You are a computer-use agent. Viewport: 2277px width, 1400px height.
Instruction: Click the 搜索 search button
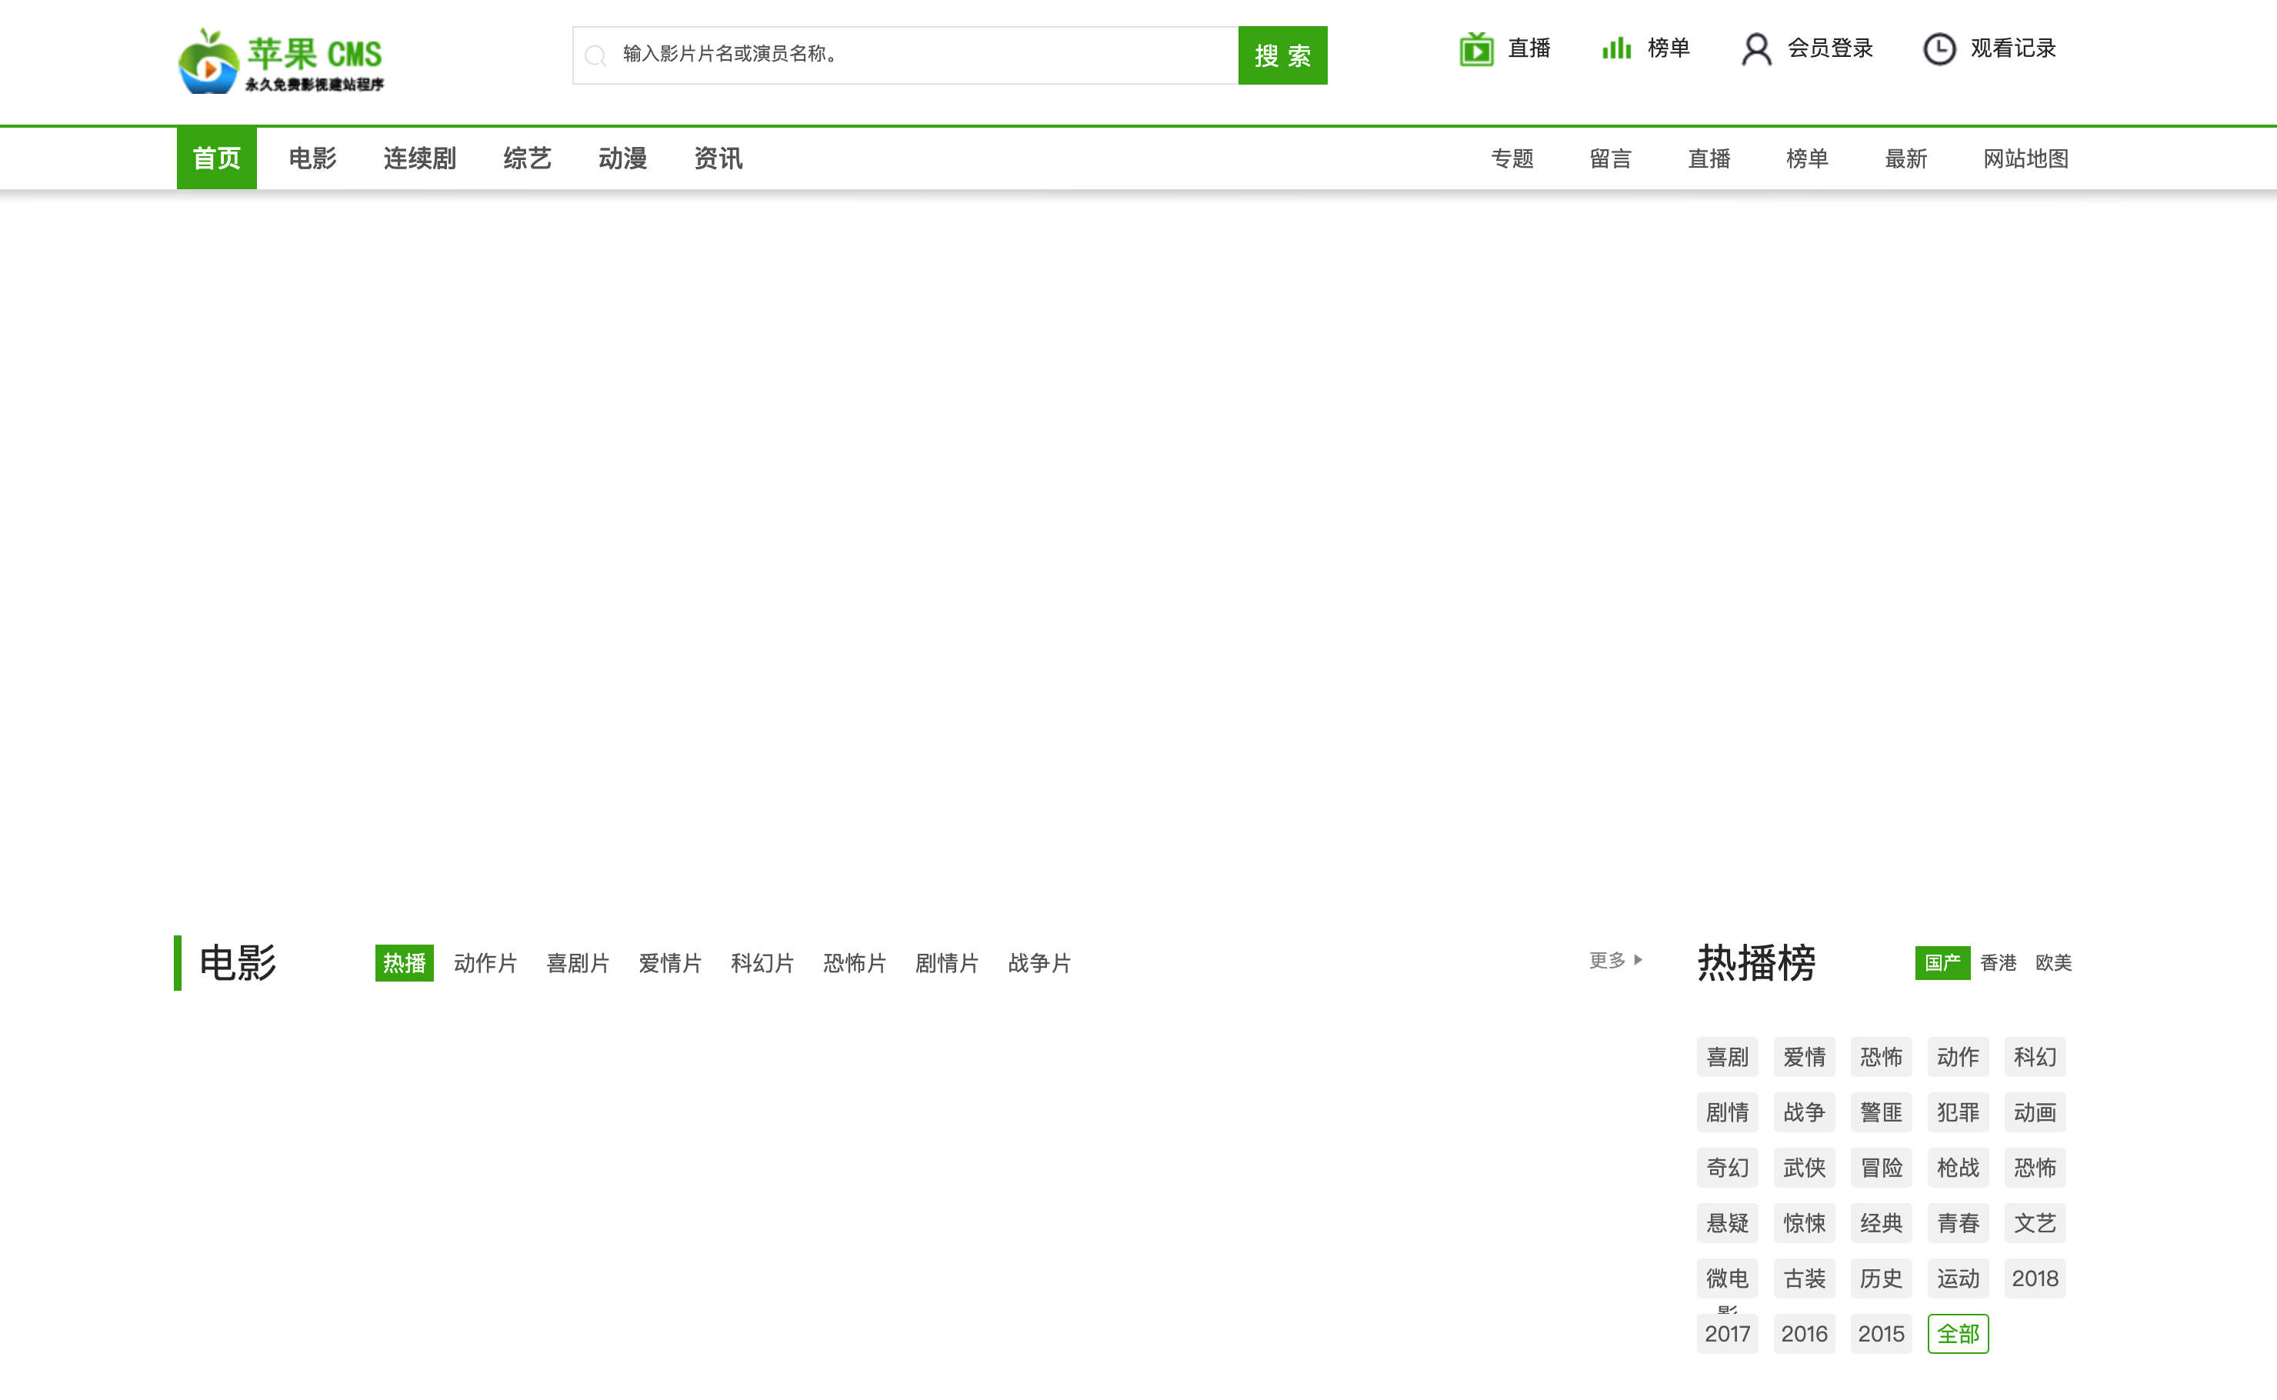(1282, 55)
